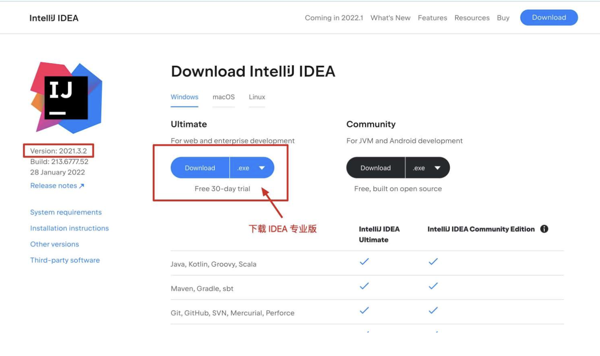Click the Community checkmark for Java, Kotlin row
Image resolution: width=600 pixels, height=356 pixels.
point(433,262)
